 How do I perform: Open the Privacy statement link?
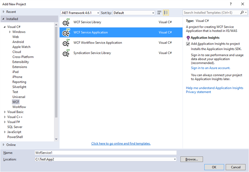click(198, 92)
